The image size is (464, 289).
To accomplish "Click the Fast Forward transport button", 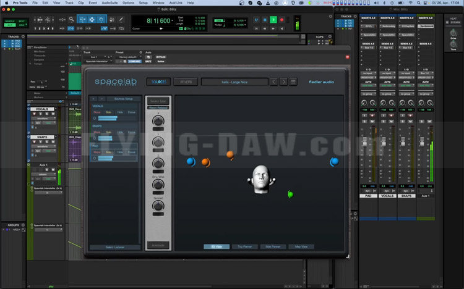I will [273, 28].
